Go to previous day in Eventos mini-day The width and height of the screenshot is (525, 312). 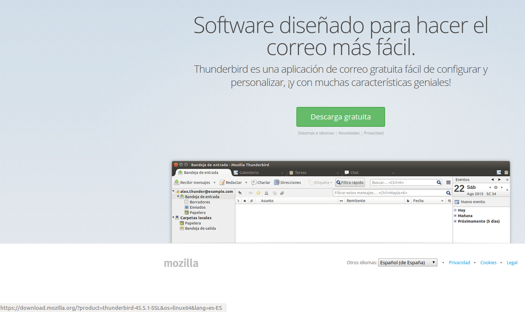[490, 187]
